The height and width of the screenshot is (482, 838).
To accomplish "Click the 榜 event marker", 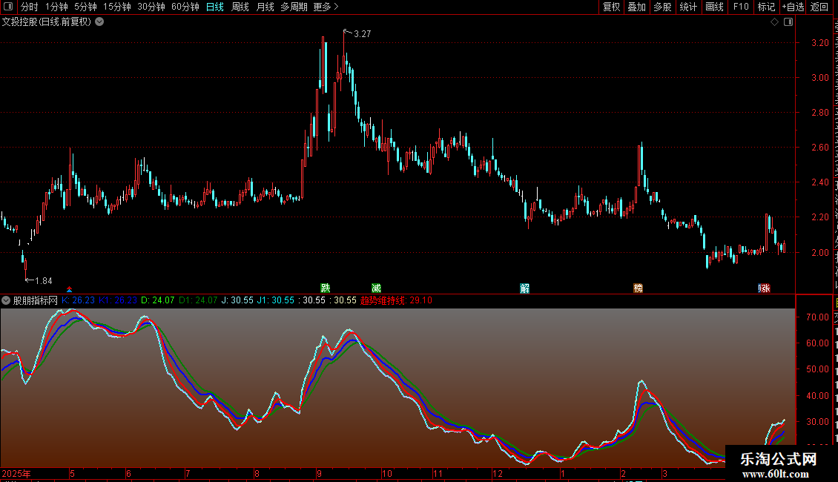I will point(638,288).
